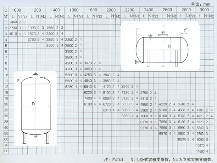
Task: Select the length value 1990
Action: (32, 28)
